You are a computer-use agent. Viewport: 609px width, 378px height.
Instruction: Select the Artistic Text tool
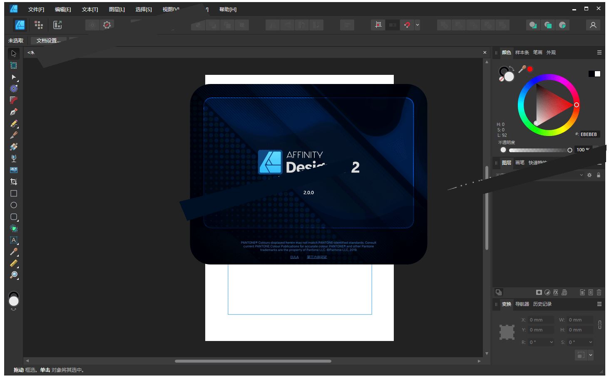pyautogui.click(x=14, y=240)
